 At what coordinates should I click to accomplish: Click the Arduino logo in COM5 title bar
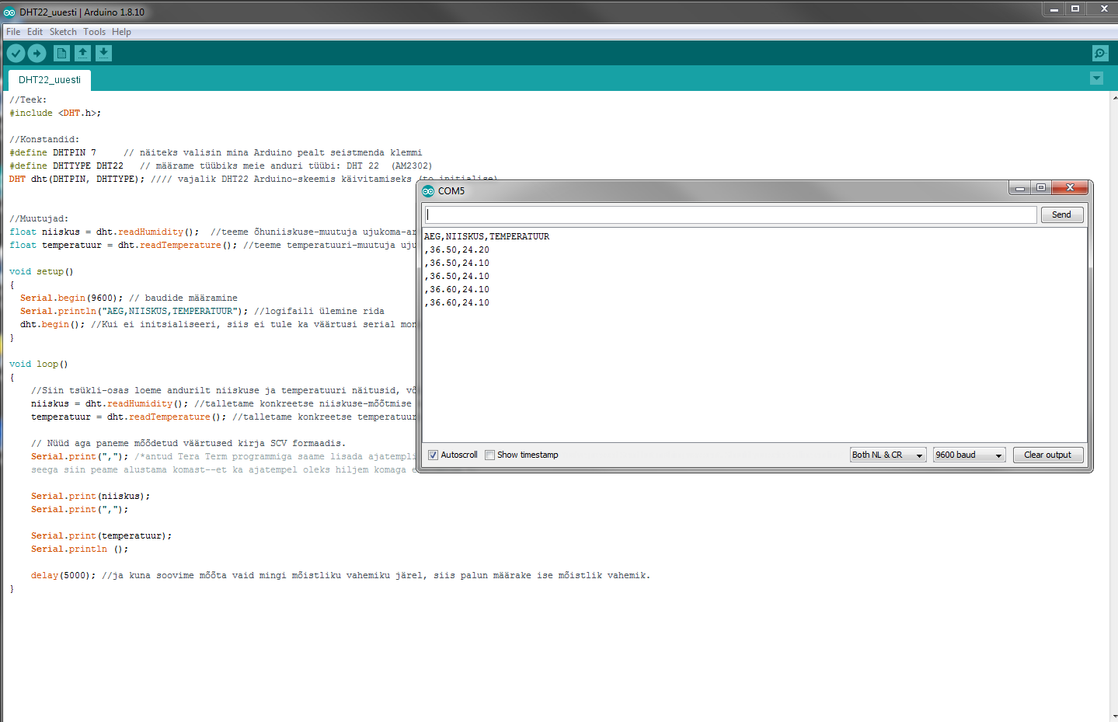(x=428, y=191)
